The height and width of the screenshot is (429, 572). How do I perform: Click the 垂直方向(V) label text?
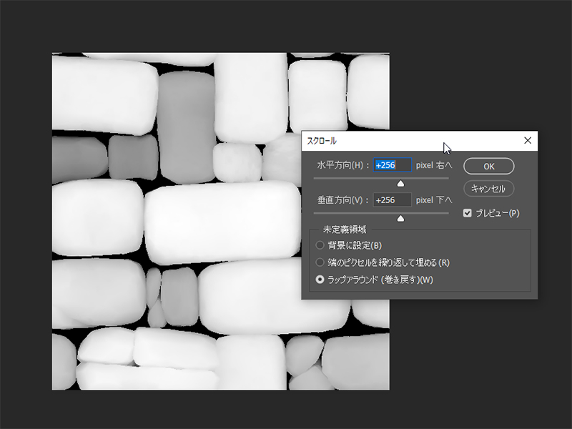coord(343,200)
